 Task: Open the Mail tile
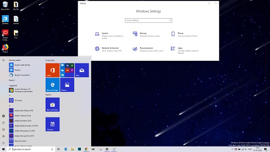pyautogui.click(x=82, y=70)
